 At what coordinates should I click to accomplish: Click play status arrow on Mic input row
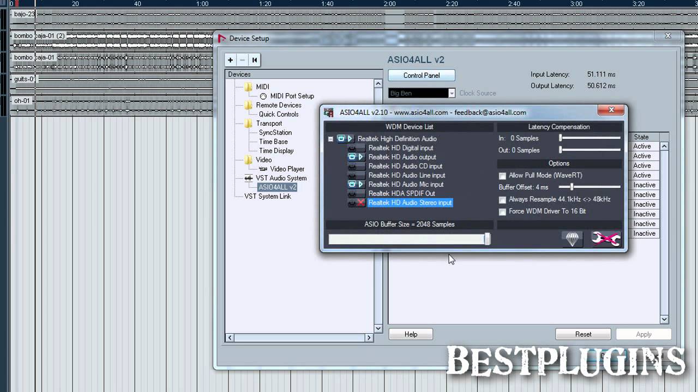[361, 185]
